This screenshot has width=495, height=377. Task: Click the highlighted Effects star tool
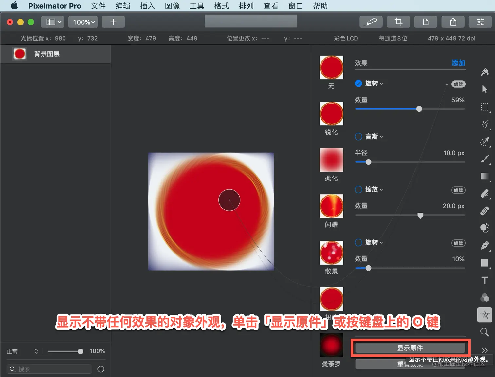pyautogui.click(x=485, y=315)
